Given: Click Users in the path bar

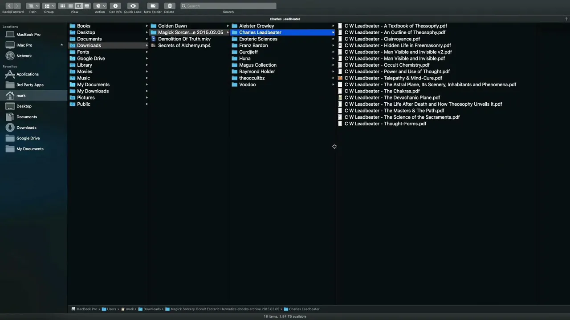Looking at the screenshot, I should pos(109,309).
